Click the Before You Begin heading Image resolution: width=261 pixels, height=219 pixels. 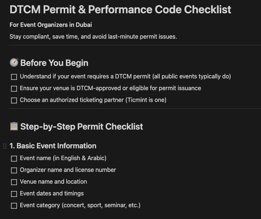[x=54, y=63]
